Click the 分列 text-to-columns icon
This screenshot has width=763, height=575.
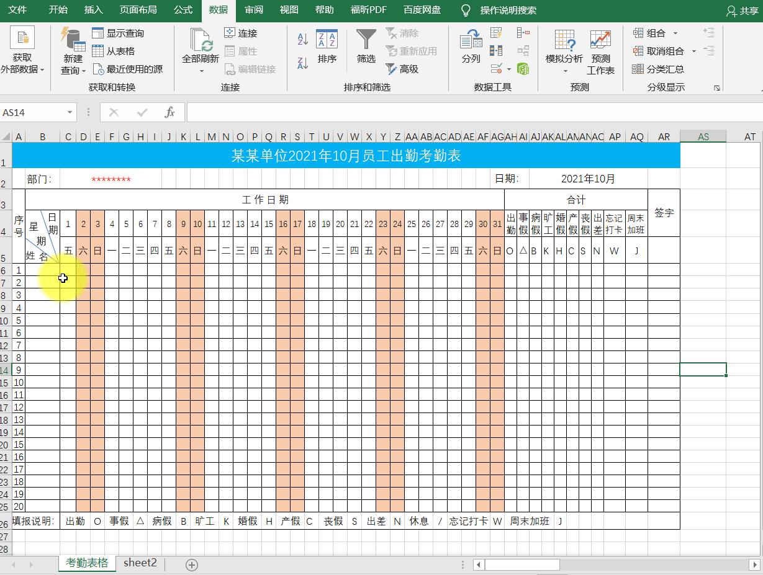tap(471, 47)
